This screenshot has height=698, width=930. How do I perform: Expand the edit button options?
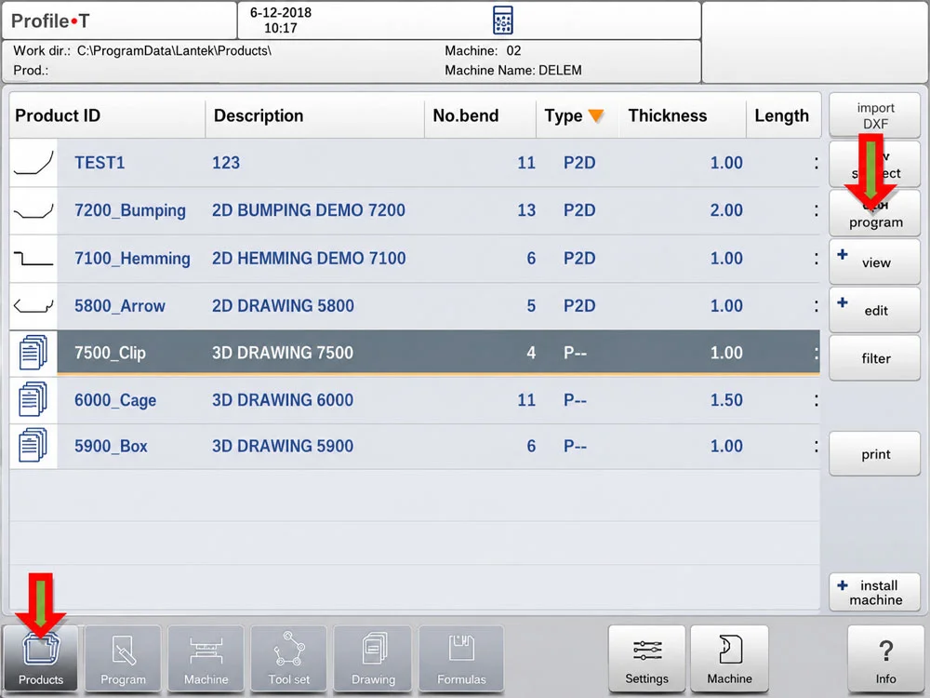click(843, 302)
